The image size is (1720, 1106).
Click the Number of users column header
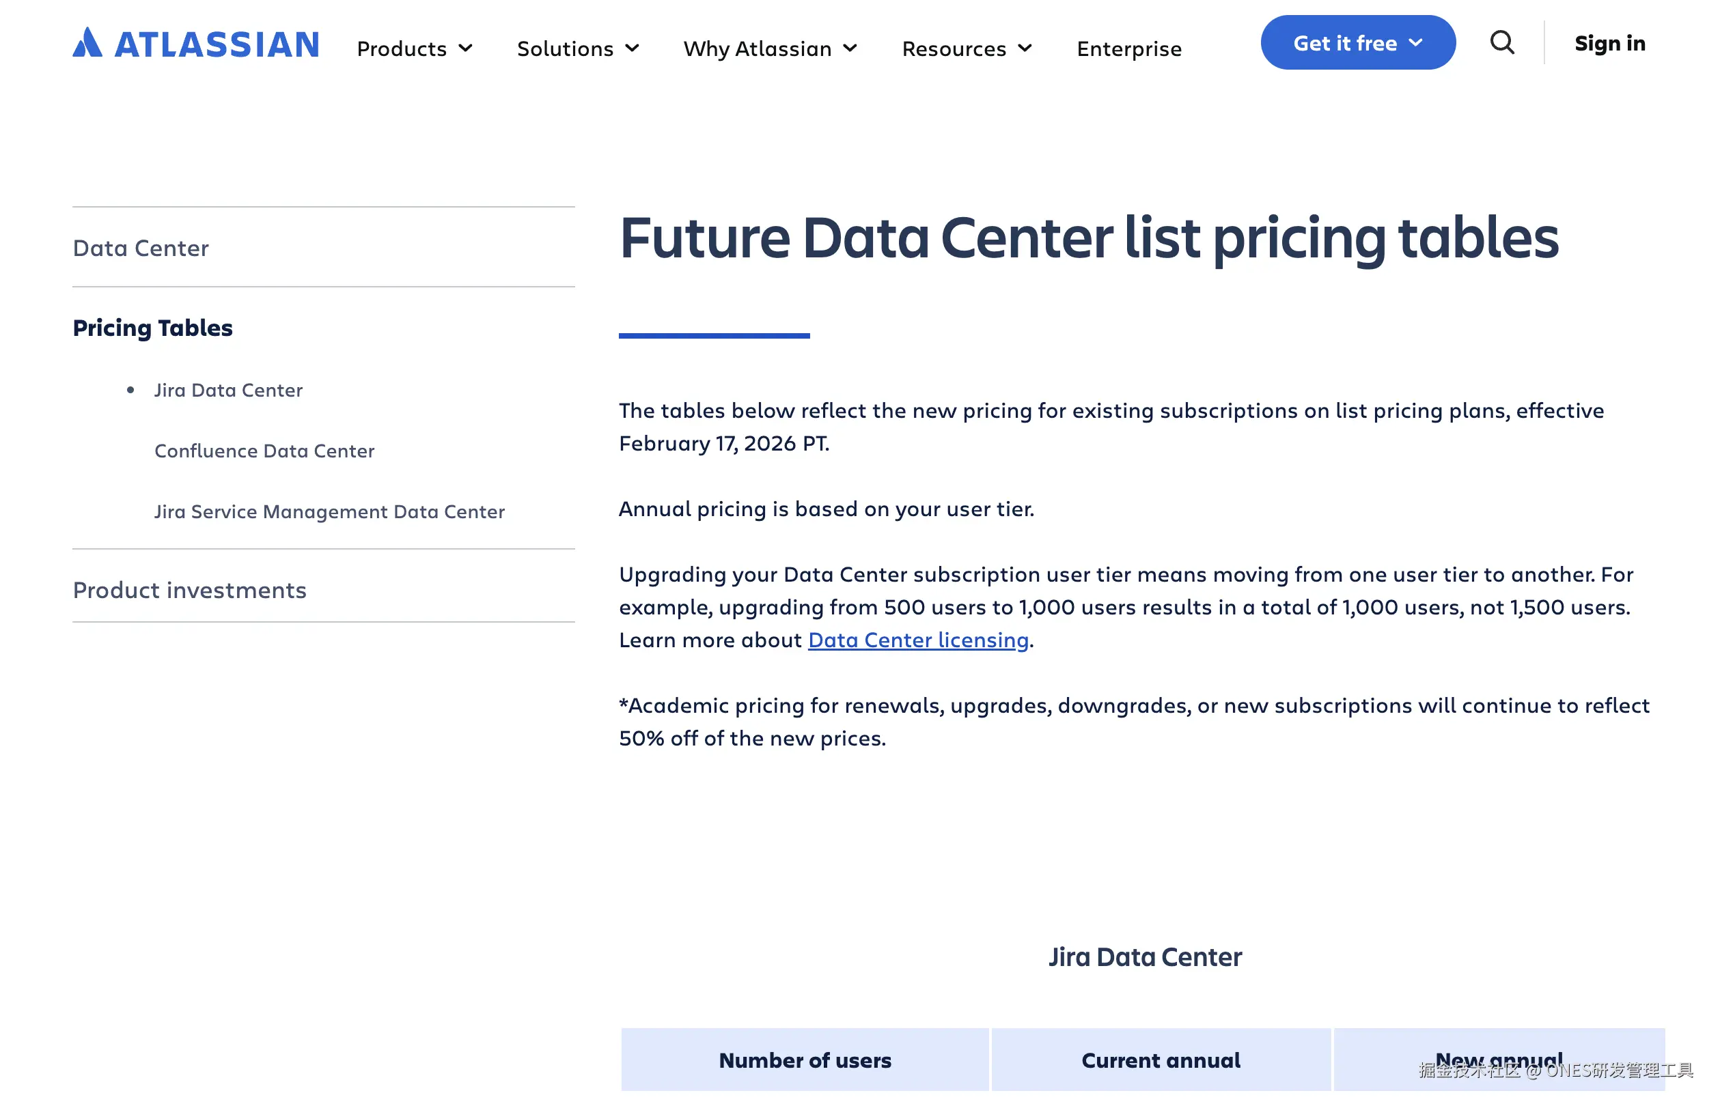(805, 1060)
